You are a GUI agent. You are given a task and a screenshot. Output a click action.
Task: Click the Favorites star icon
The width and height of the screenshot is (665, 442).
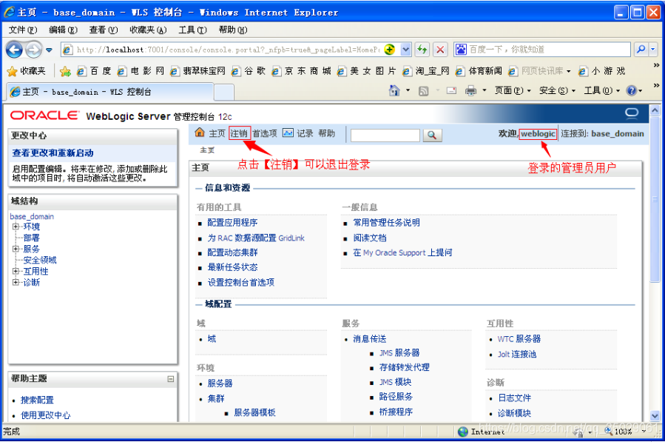point(13,71)
